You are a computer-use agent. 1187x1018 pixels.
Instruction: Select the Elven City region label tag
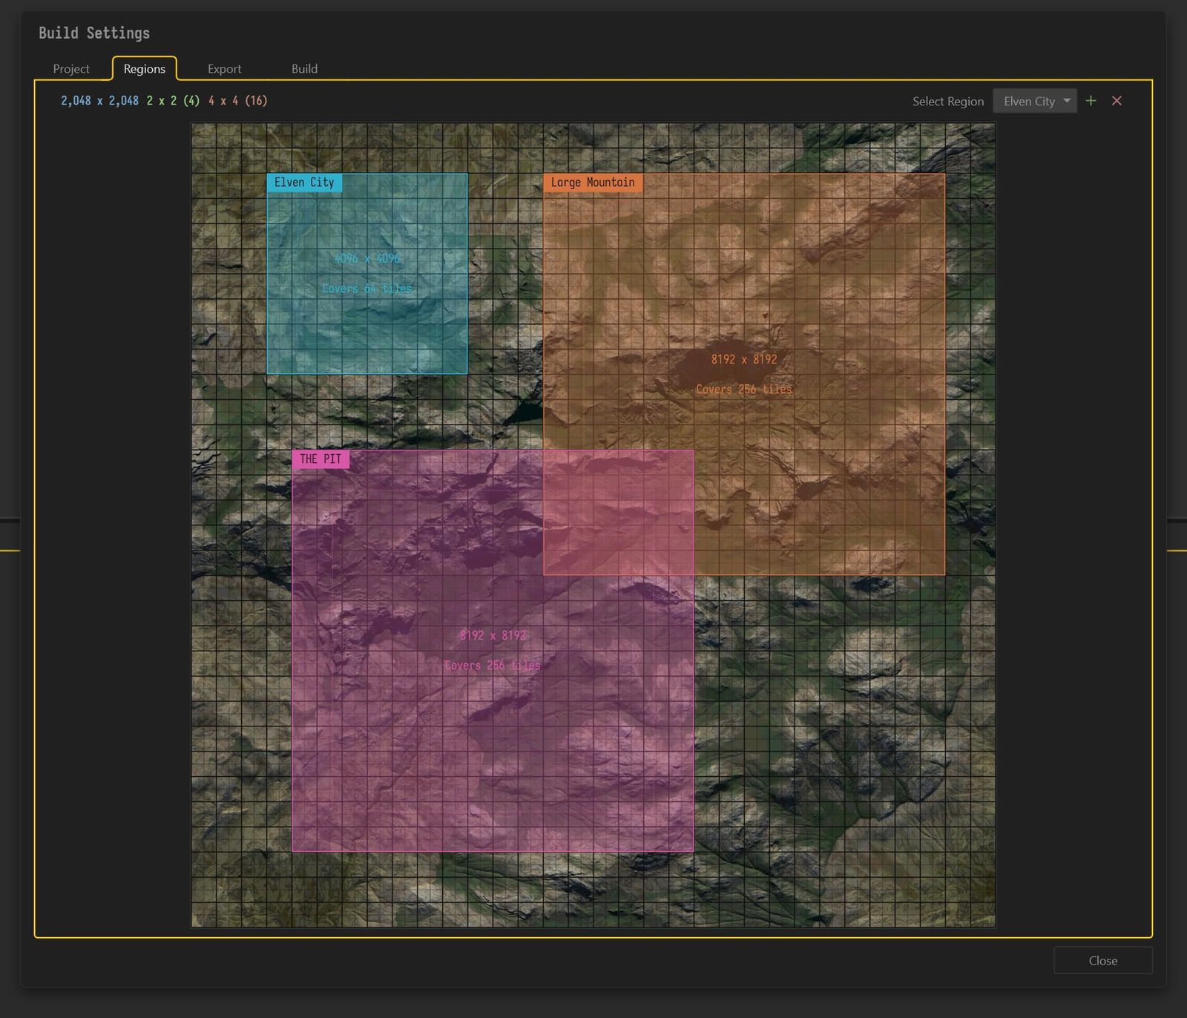tap(305, 183)
